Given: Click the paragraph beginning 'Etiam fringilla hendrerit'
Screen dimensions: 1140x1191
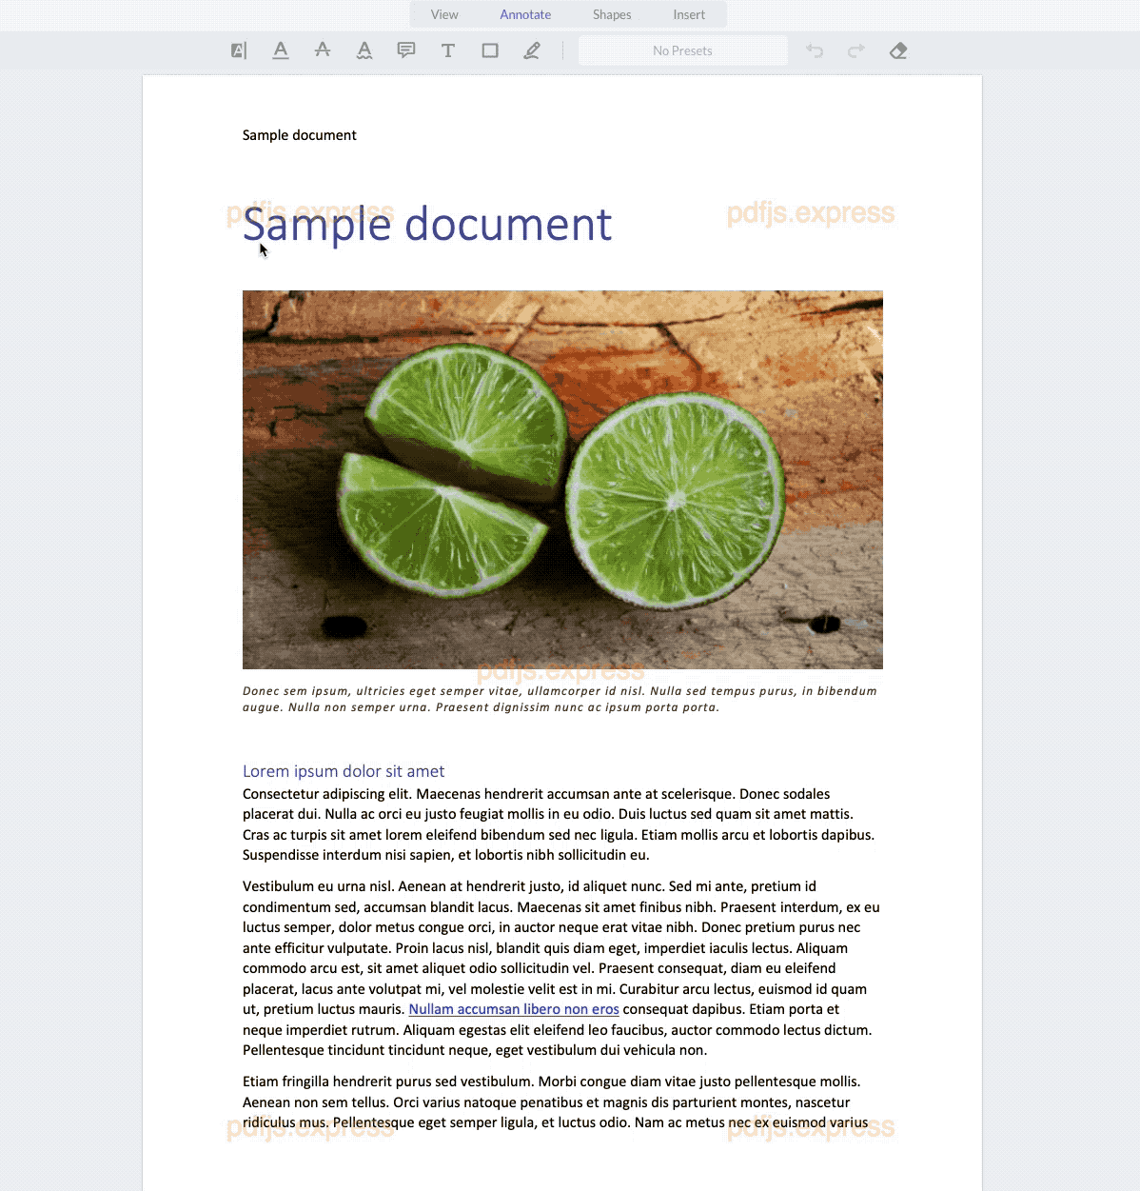Looking at the screenshot, I should (x=556, y=1102).
